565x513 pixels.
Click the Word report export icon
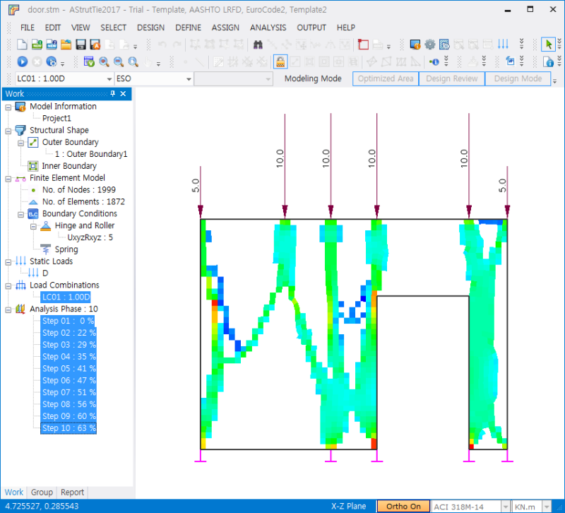tap(510, 61)
